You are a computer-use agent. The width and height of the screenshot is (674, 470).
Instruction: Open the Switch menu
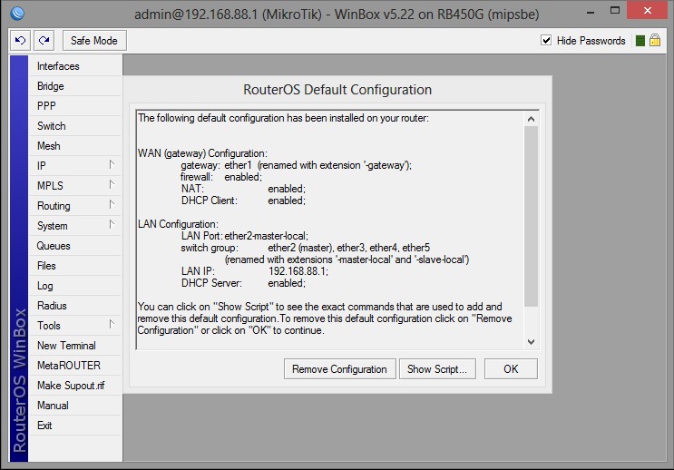75,126
